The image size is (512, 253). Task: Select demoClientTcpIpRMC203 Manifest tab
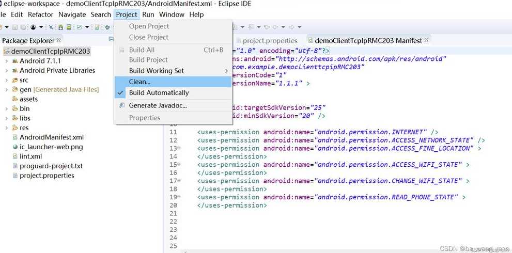click(x=368, y=41)
